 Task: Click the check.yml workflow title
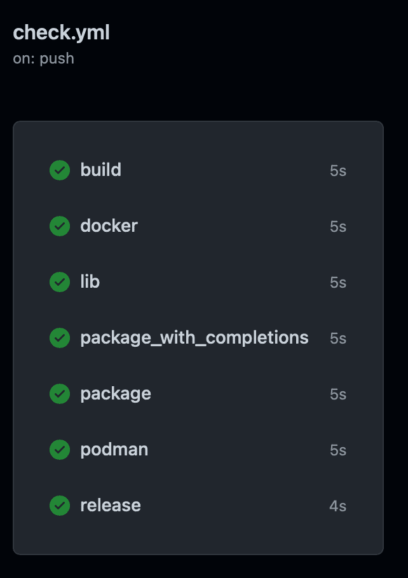(x=62, y=32)
